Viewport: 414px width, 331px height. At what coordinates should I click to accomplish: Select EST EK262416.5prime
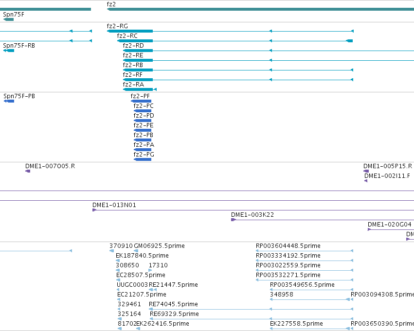(x=138, y=329)
